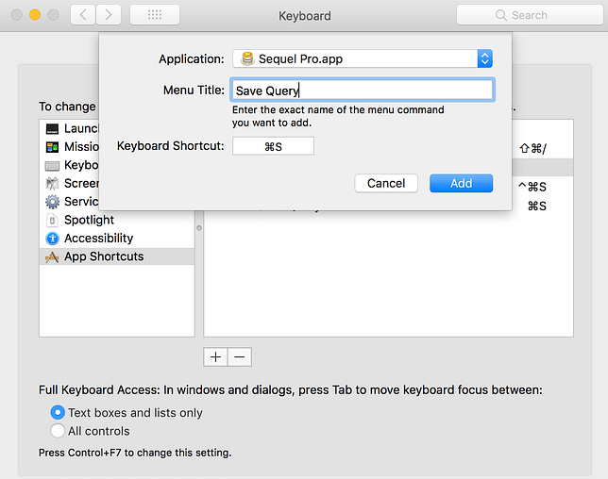
Task: Select Text boxes and lists only option
Action: [x=58, y=413]
